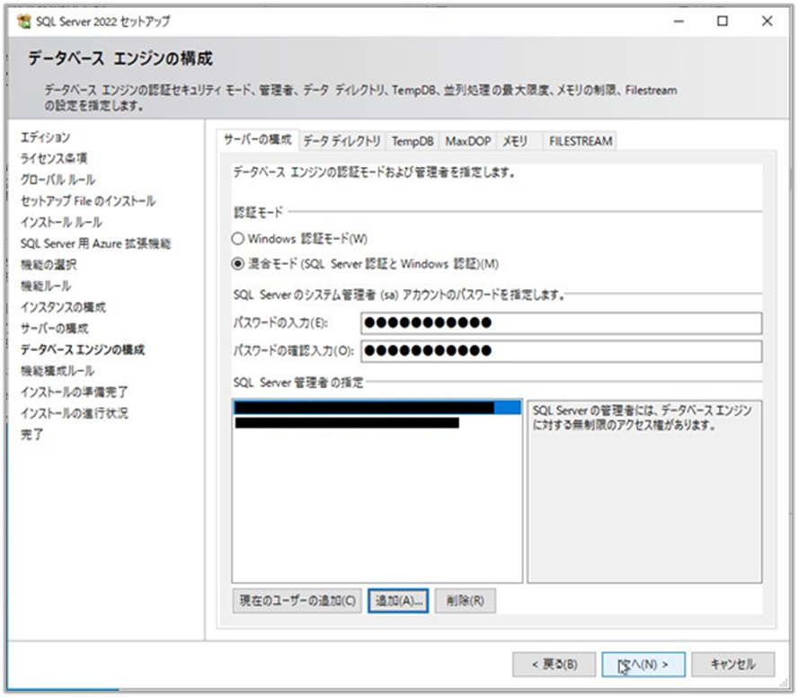Screen dimensions: 798x697
Task: Click インストールの進行状況 in the step list
Action: click(75, 414)
